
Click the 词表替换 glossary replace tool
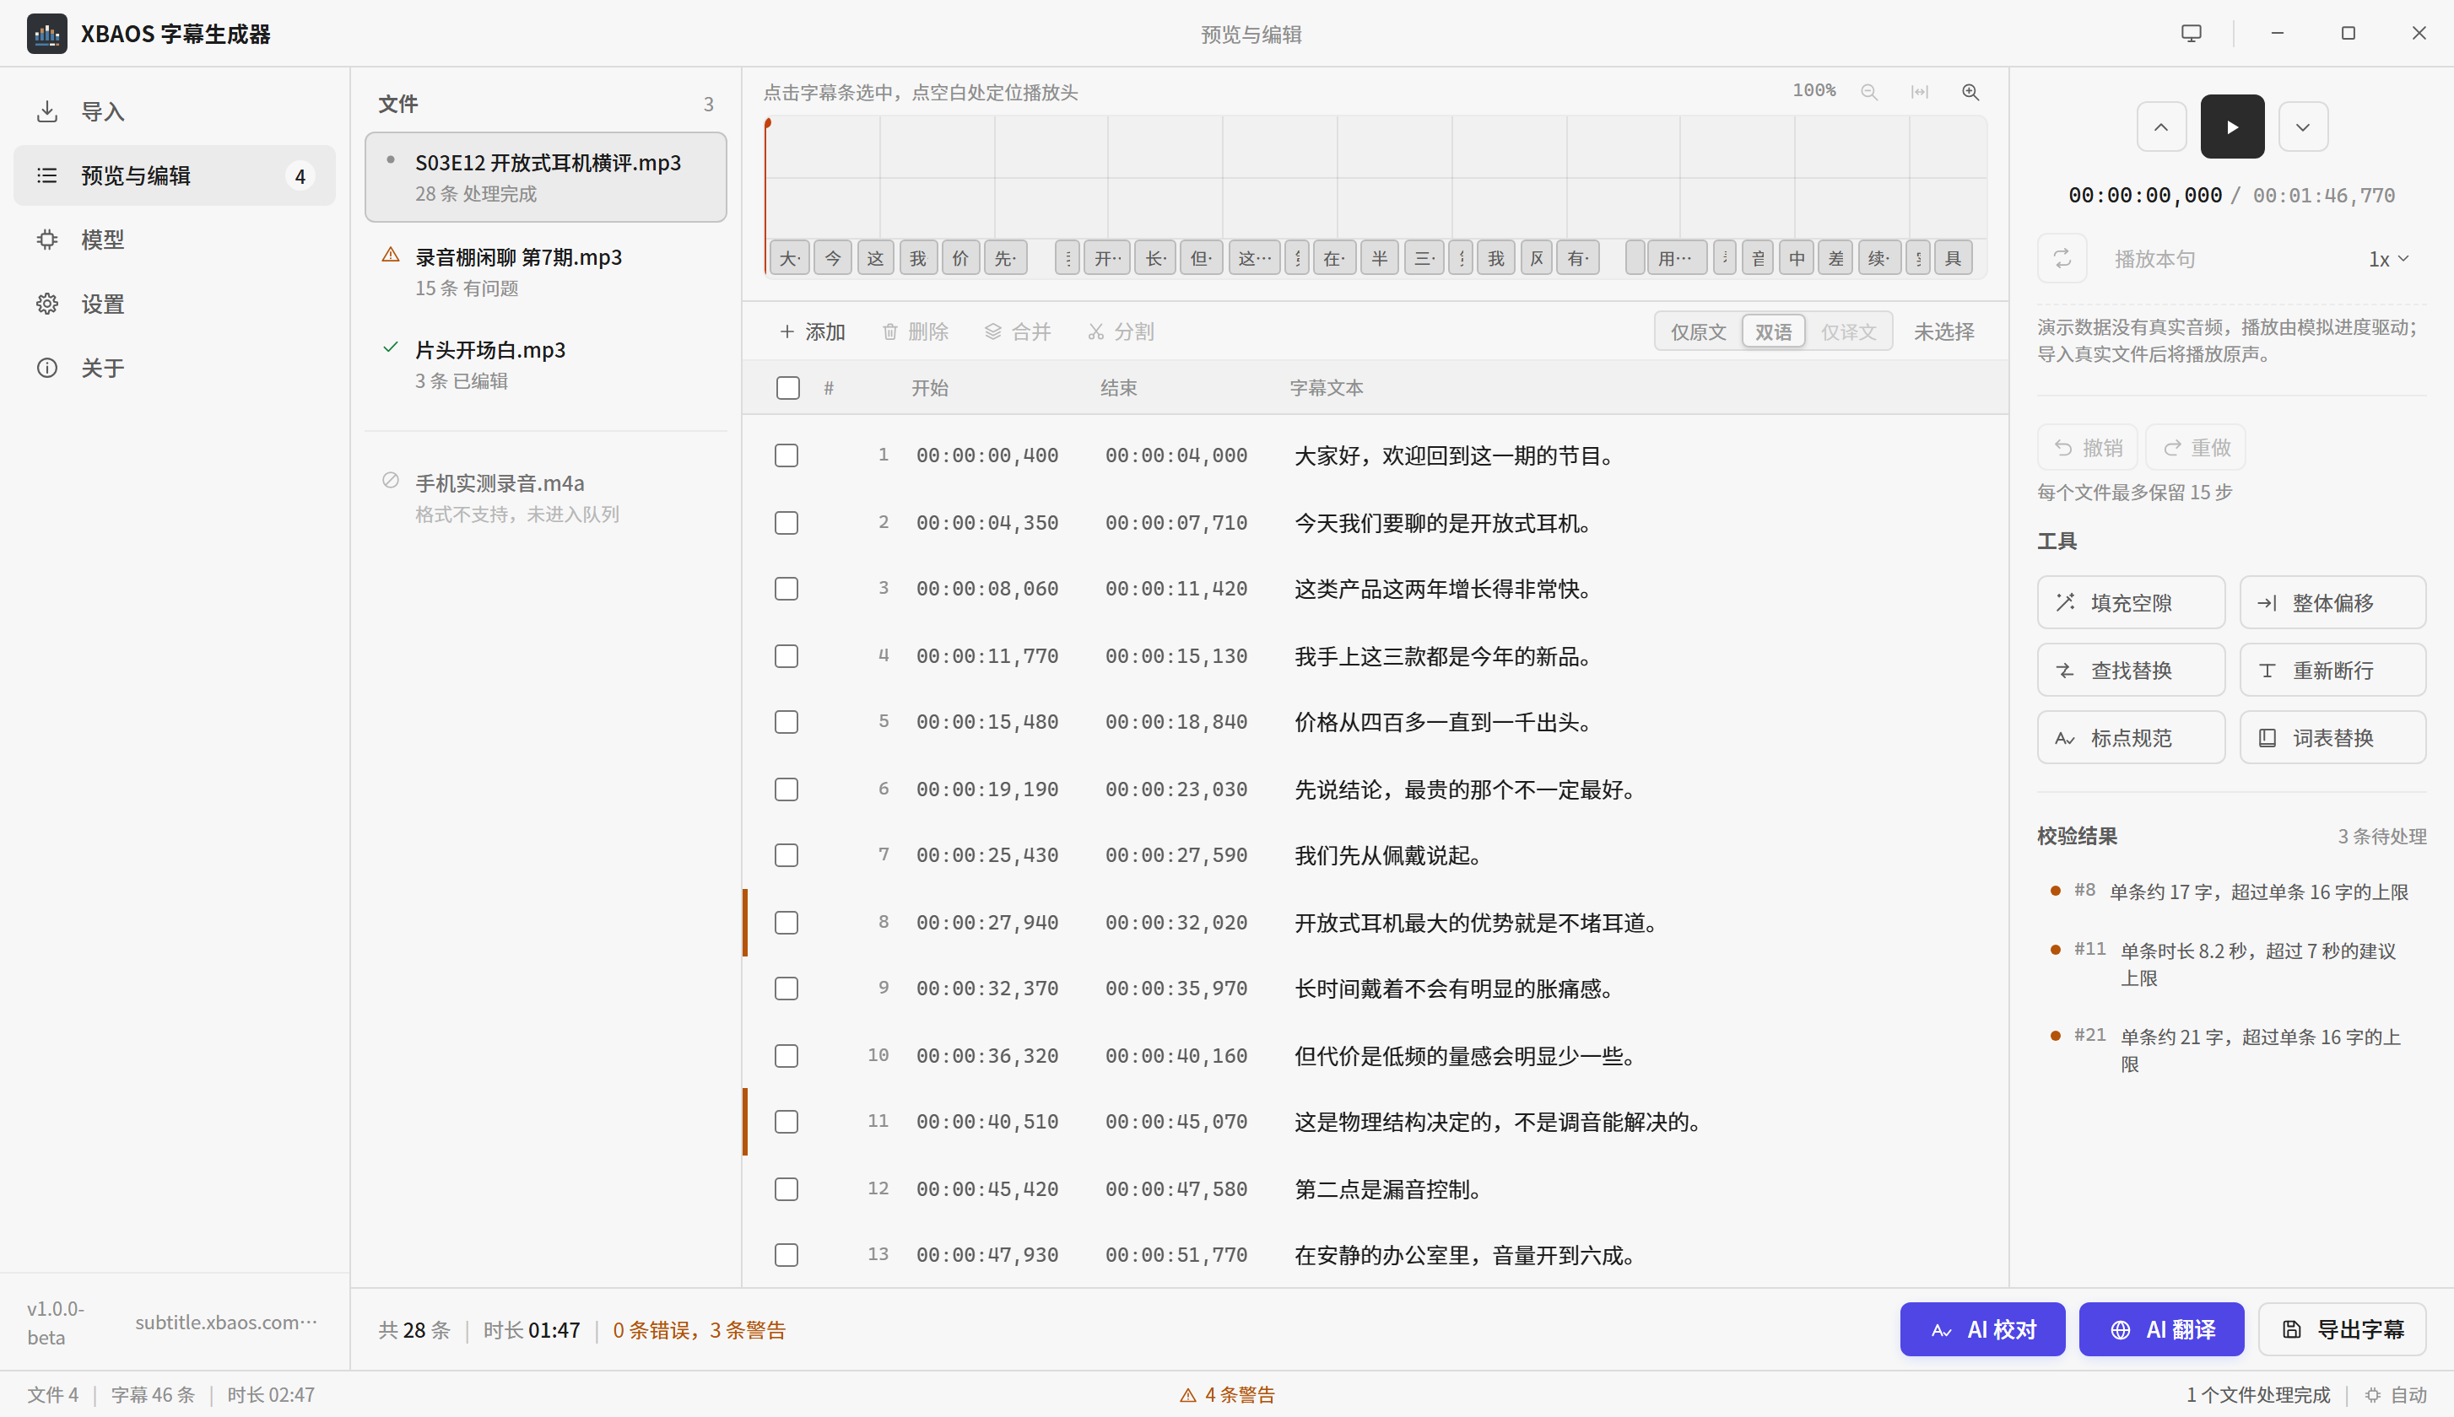click(x=2332, y=738)
